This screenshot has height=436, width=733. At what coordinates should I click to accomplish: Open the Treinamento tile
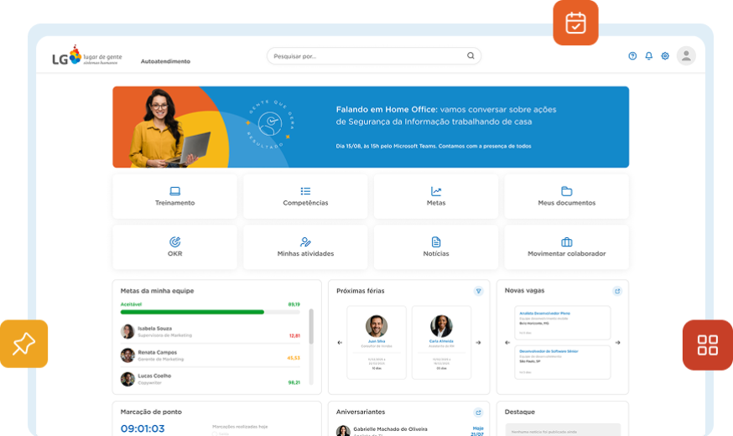[174, 196]
